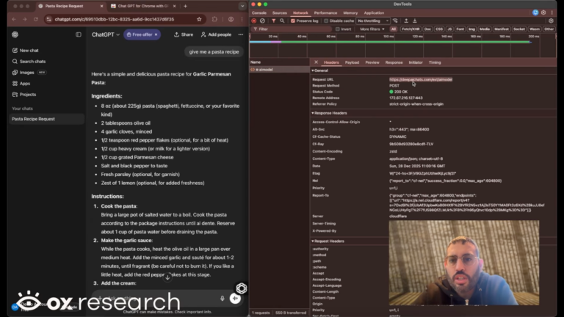
Task: Open network settings gear in DevTools
Action: [x=551, y=21]
